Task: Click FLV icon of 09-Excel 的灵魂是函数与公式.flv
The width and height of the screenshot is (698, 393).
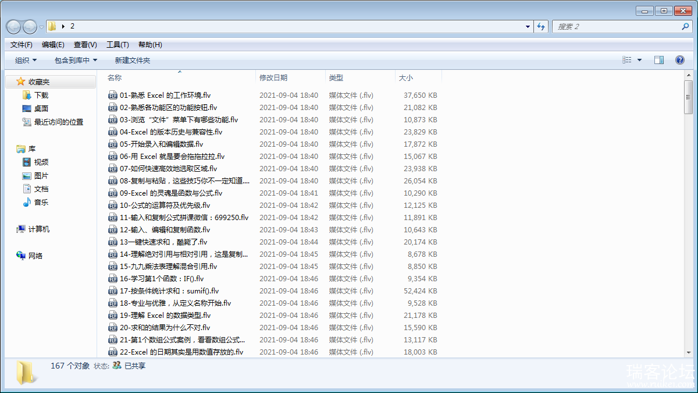Action: coord(113,193)
